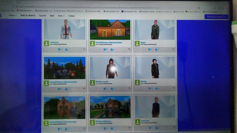237x133 pixels.
Task: Click the heart icon on Harrison card
Action: (150, 128)
